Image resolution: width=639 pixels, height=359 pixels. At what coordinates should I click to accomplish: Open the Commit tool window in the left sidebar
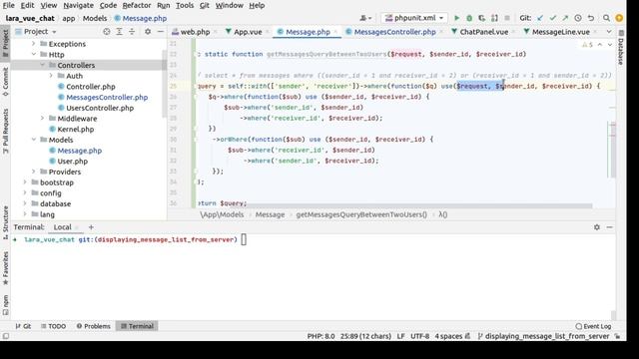(5, 82)
